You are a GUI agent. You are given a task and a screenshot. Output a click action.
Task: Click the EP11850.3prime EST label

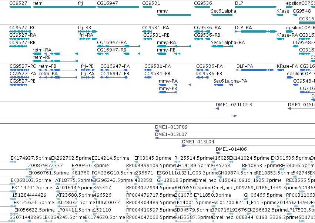(x=212, y=195)
